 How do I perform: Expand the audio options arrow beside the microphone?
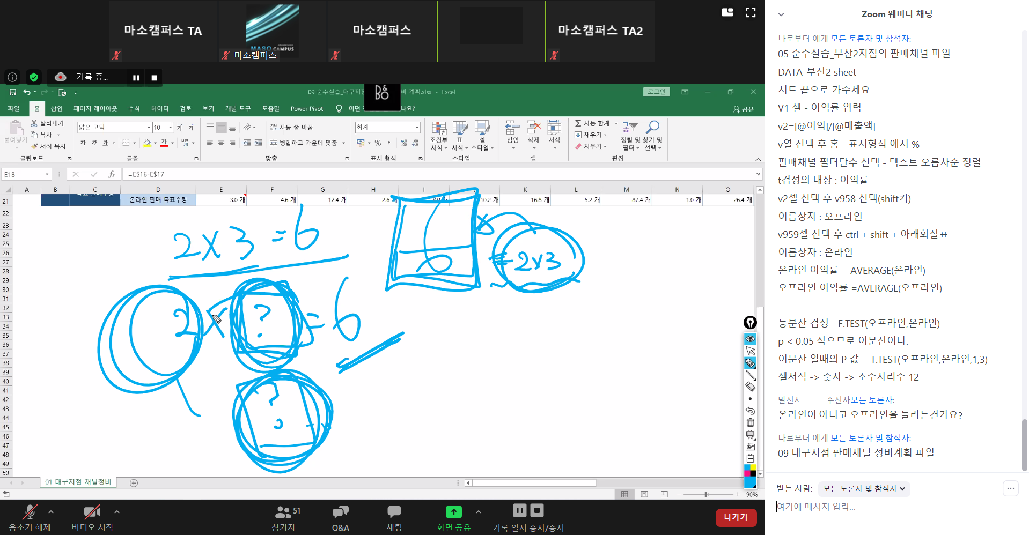click(x=51, y=512)
